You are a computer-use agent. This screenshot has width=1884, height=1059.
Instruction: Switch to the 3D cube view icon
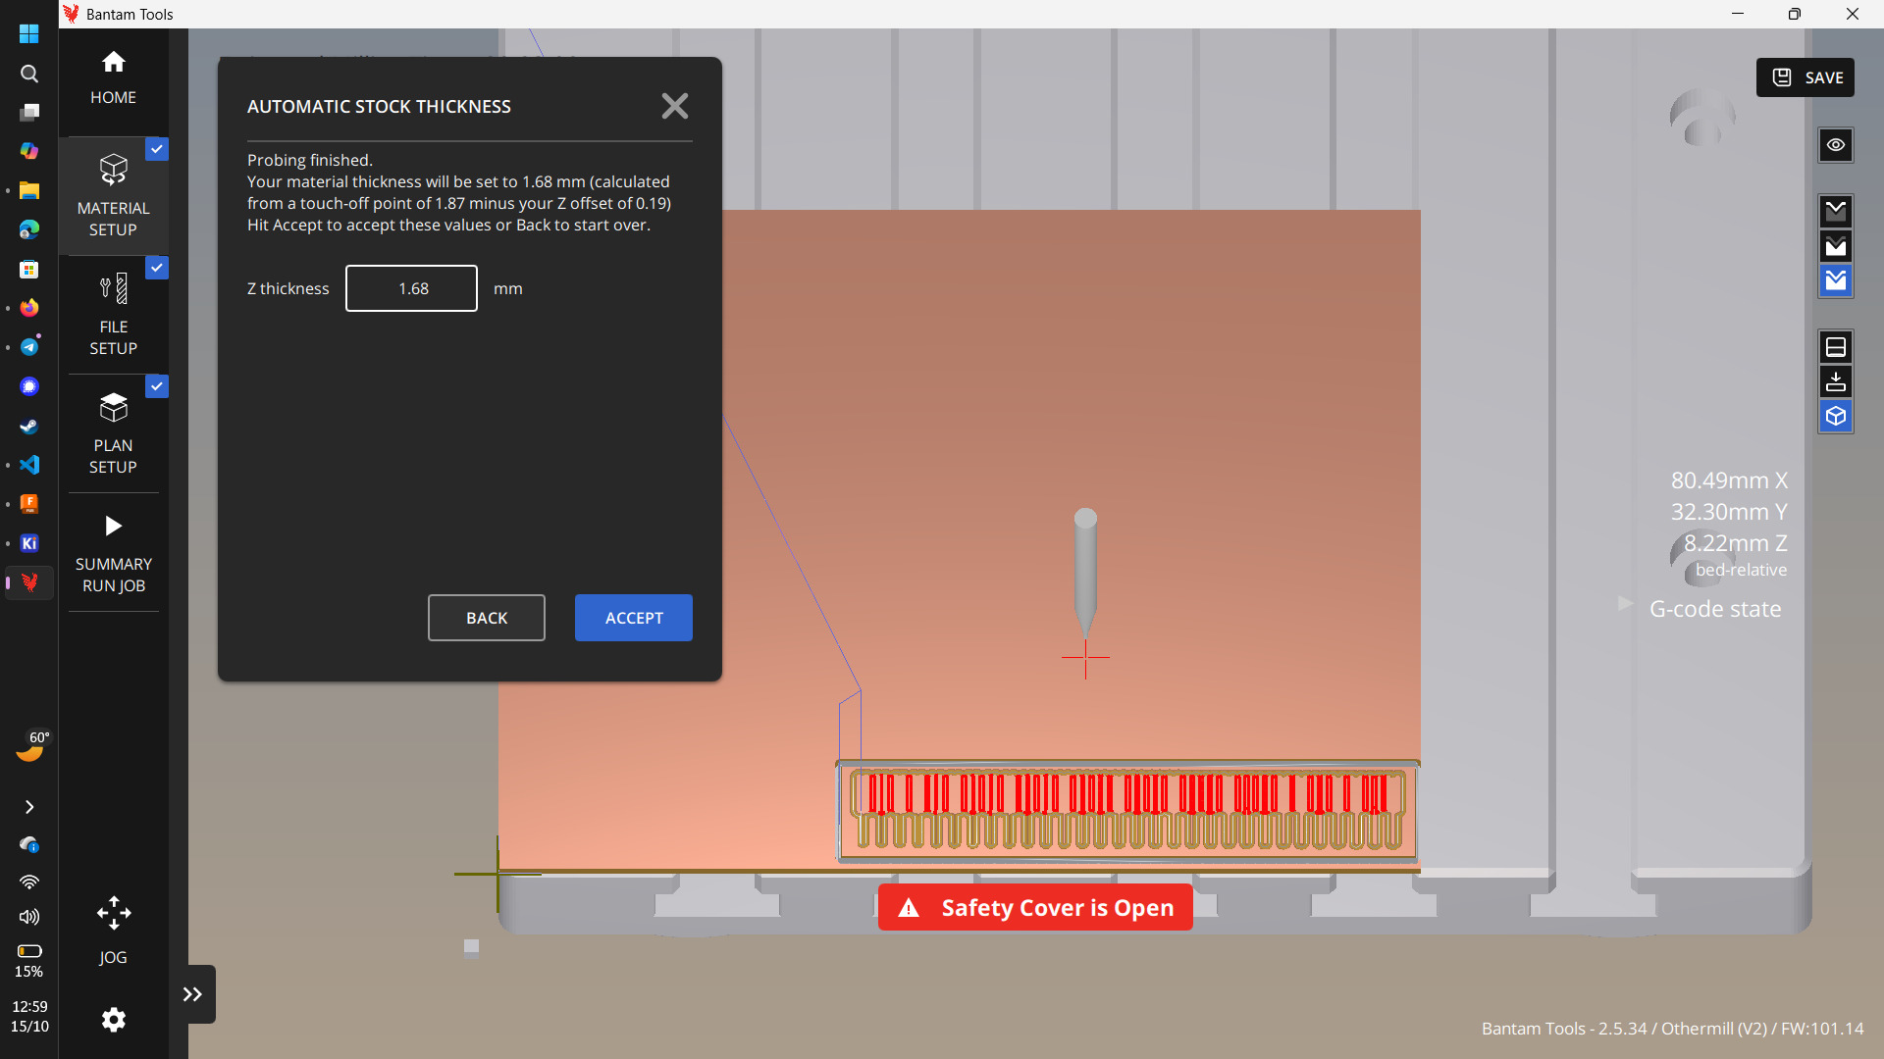tap(1836, 417)
